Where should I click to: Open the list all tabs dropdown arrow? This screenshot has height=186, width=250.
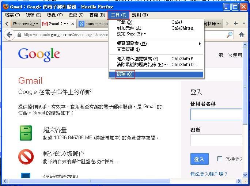click(x=244, y=23)
